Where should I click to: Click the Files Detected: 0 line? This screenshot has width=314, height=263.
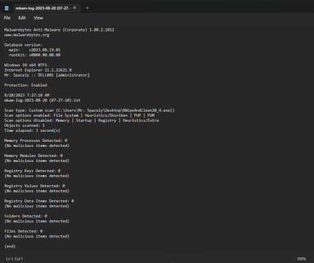pyautogui.click(x=23, y=231)
